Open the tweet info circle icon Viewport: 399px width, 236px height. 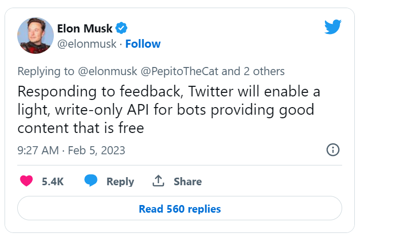[x=332, y=150]
